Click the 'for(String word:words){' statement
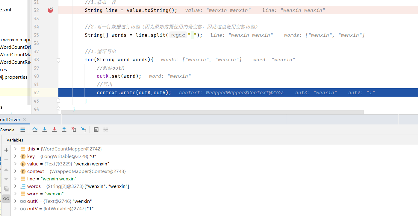 click(119, 60)
